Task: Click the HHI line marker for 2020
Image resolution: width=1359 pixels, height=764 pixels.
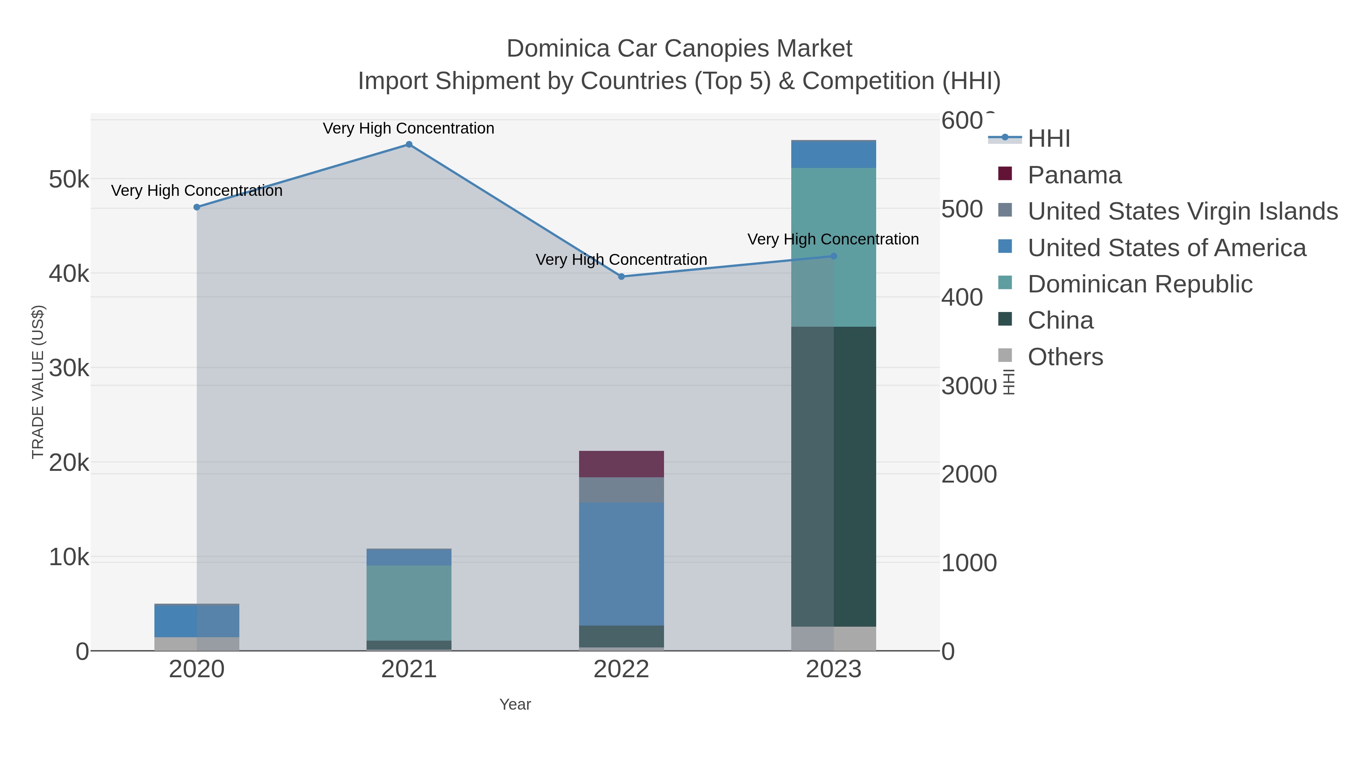Action: (x=197, y=207)
